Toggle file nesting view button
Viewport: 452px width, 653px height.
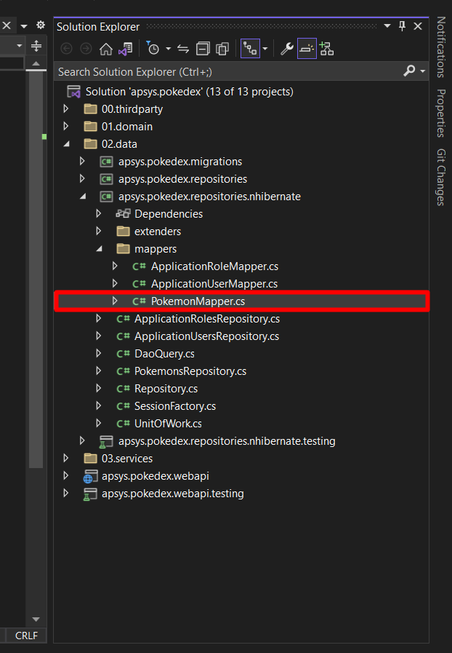tap(251, 49)
